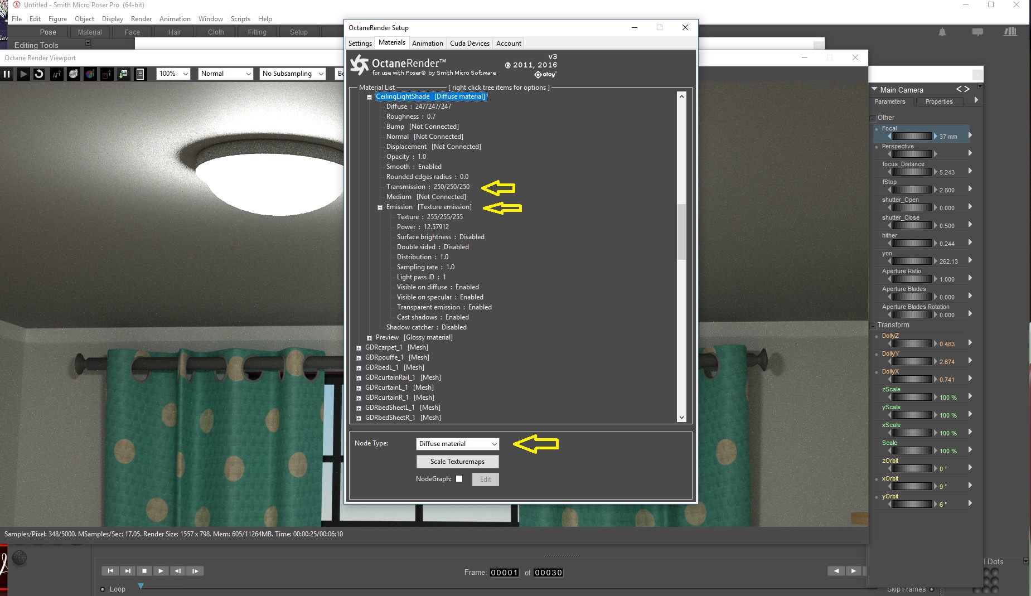The image size is (1031, 596).
Task: Click the previous keyframe arrow button
Action: coord(836,571)
